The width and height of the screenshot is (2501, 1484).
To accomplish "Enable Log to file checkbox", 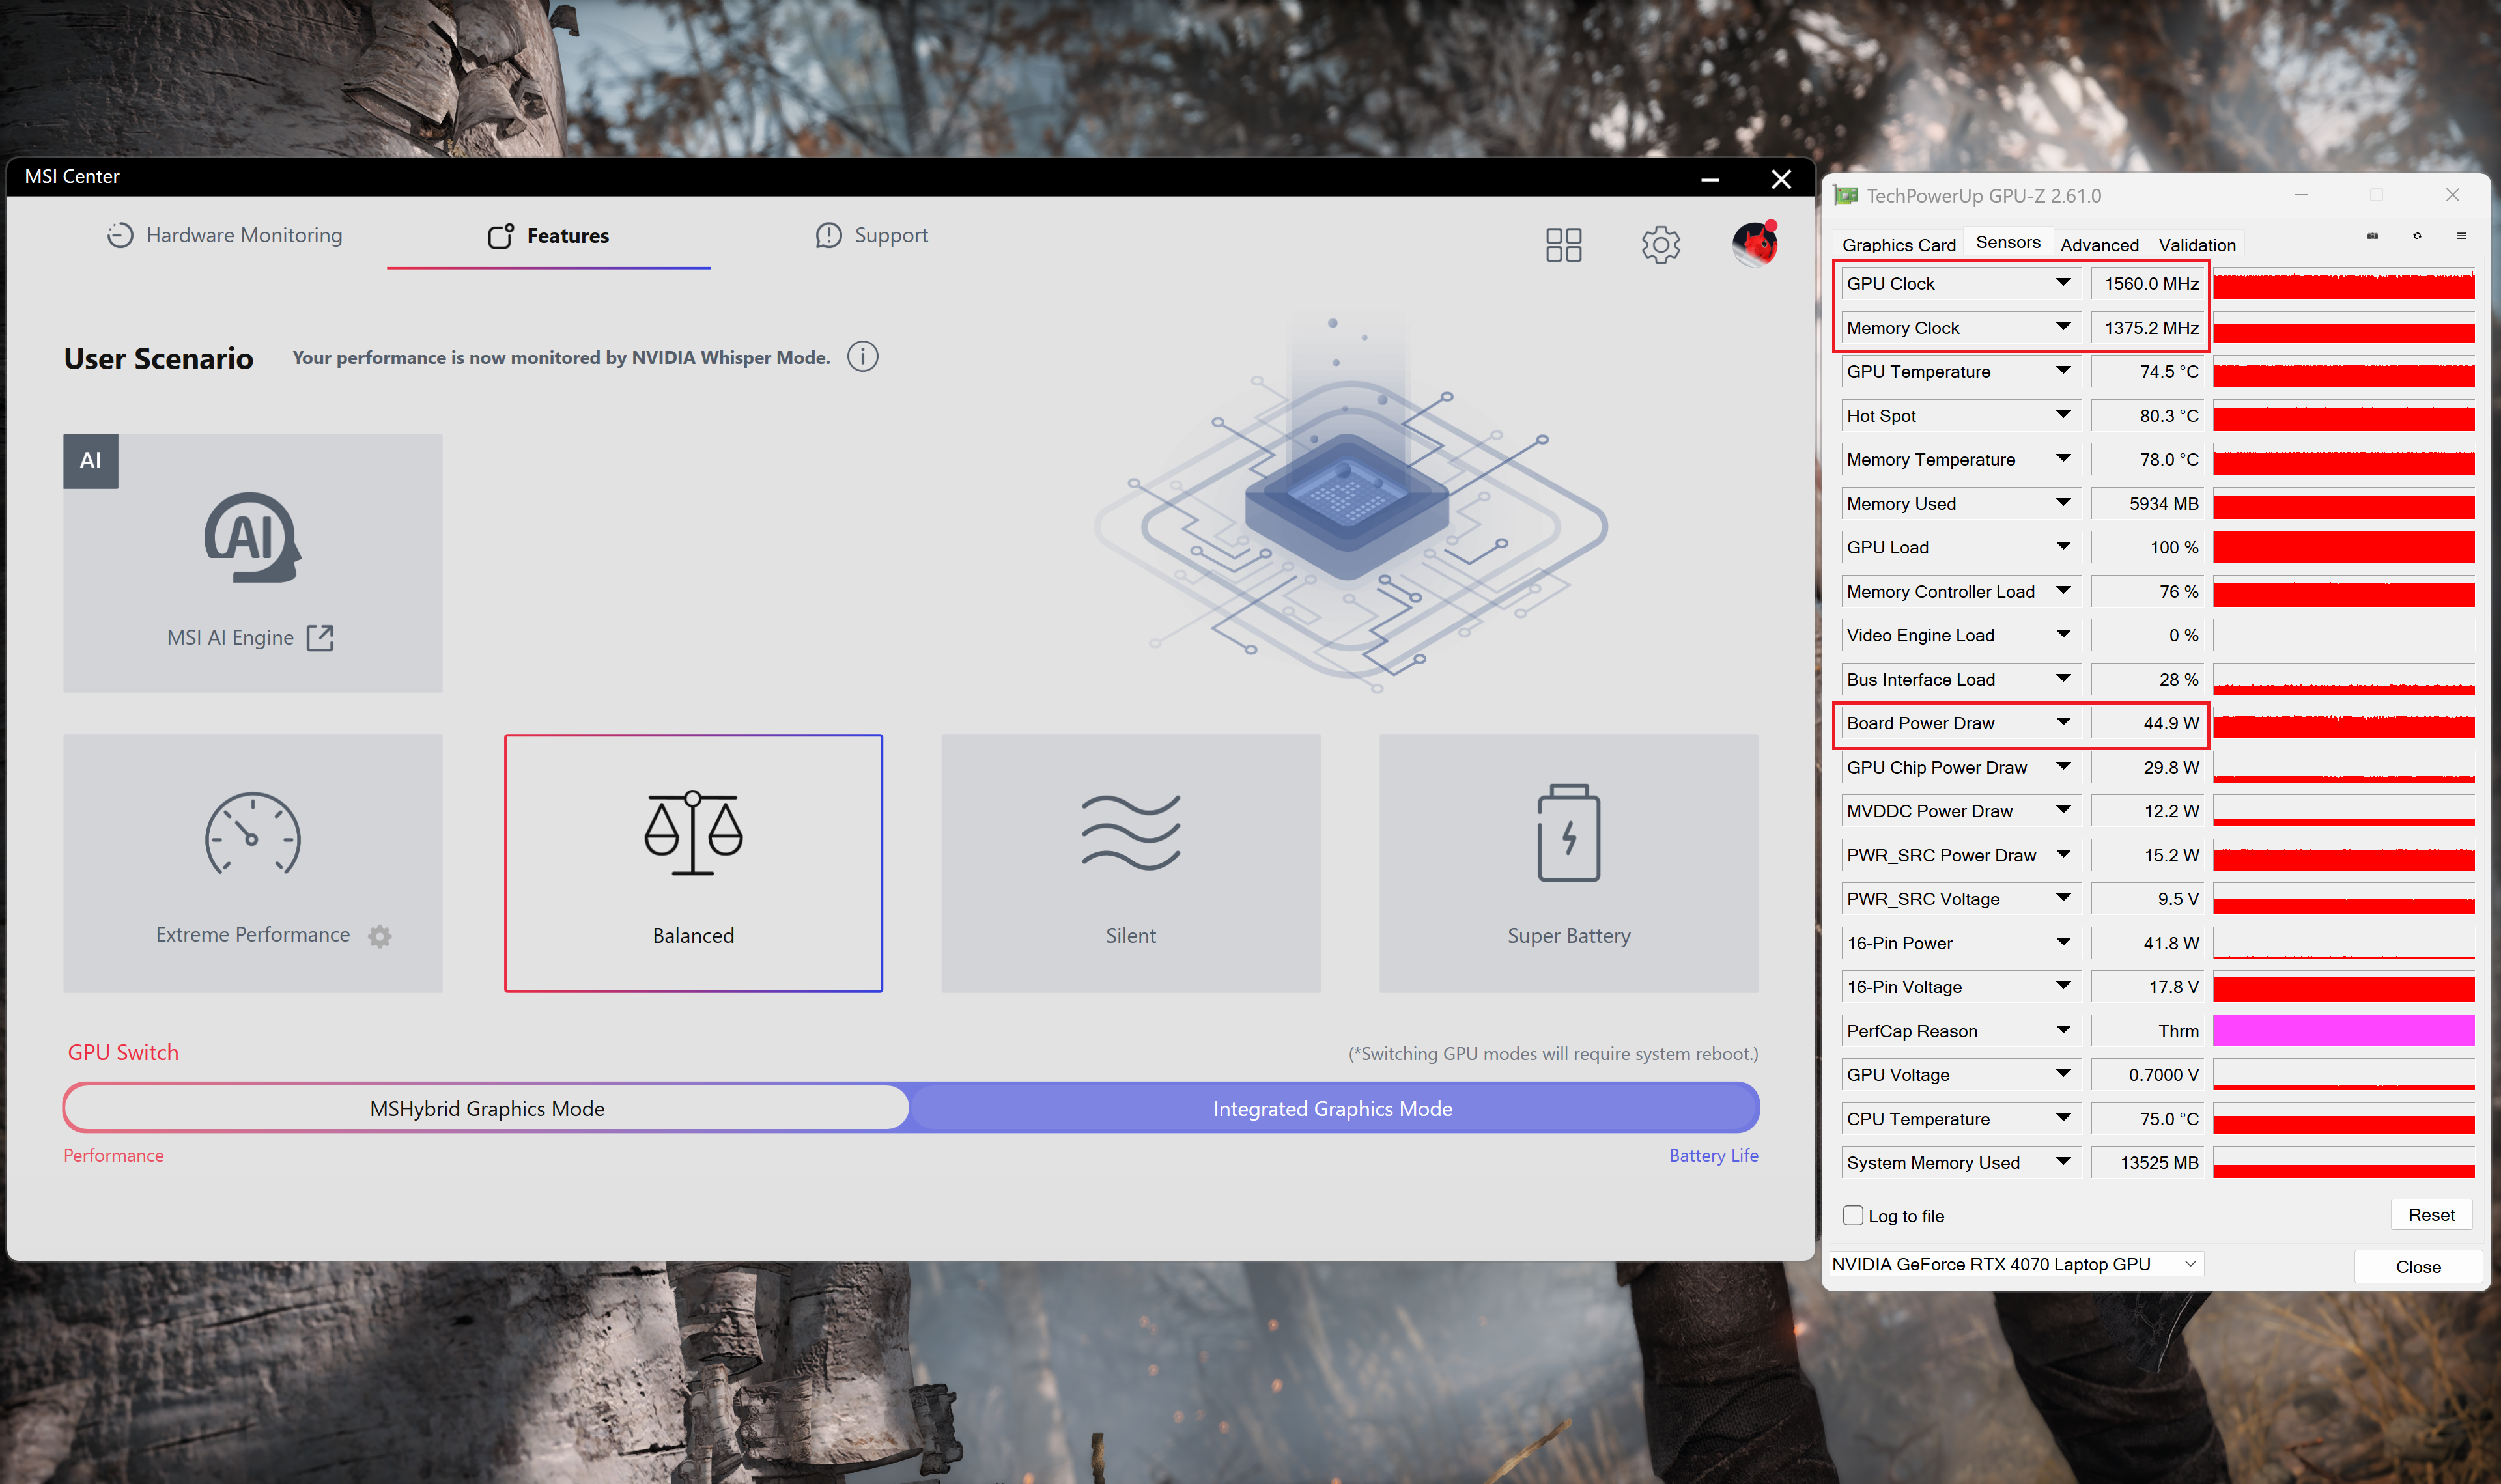I will click(x=1853, y=1216).
